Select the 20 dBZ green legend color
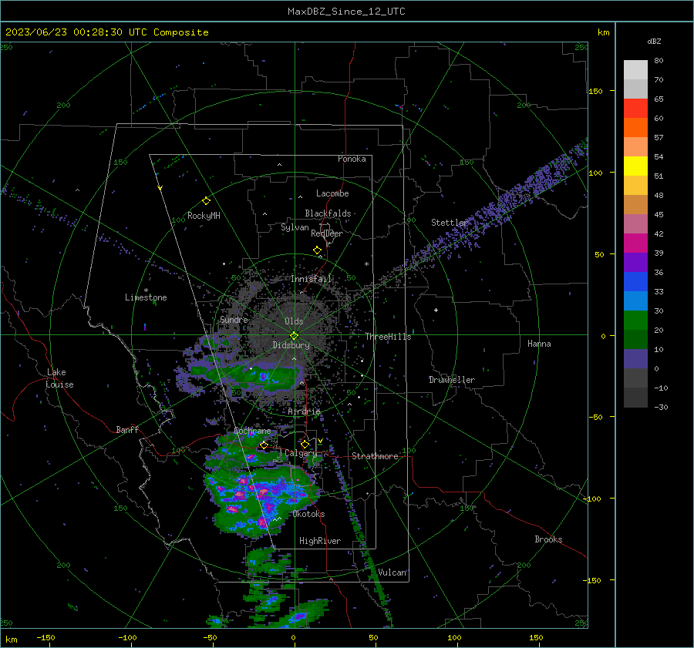Image resolution: width=694 pixels, height=648 pixels. pos(635,321)
